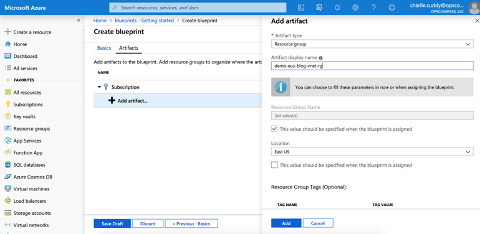The image size is (480, 234).
Task: Close the Add artifact panel
Action: (477, 21)
